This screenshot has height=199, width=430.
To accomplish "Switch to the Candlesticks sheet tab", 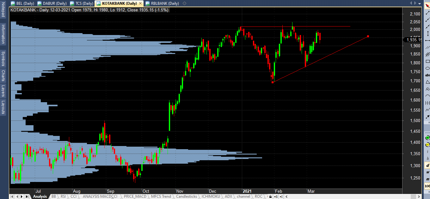I will point(187,196).
